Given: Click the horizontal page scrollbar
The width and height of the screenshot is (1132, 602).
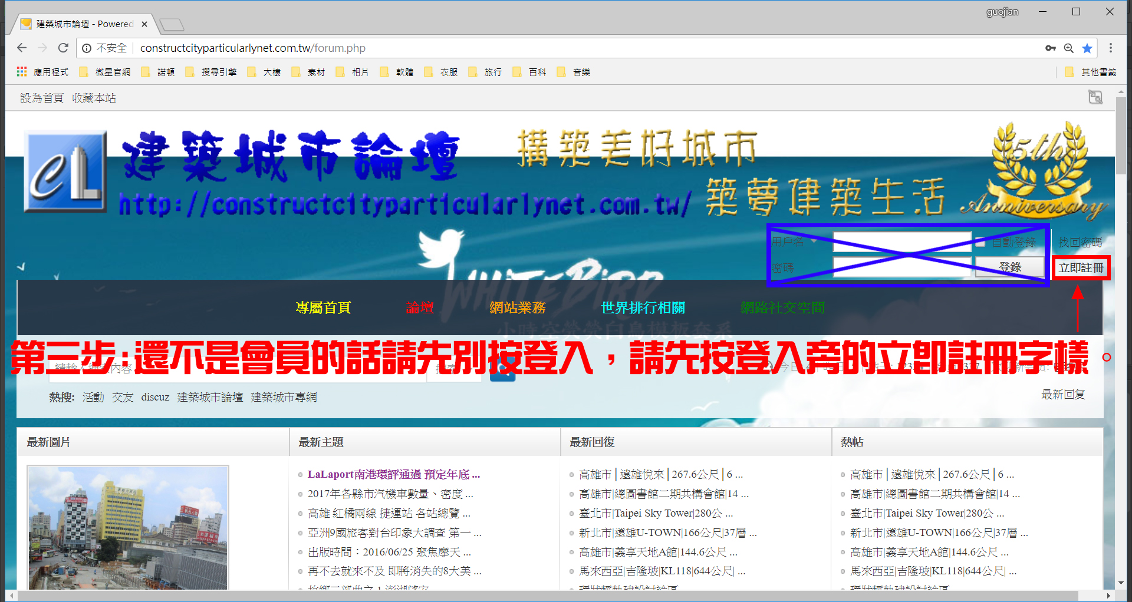Looking at the screenshot, I should pyautogui.click(x=548, y=596).
